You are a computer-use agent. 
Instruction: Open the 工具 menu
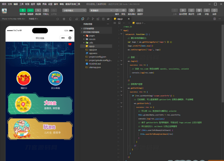(21, 3)
